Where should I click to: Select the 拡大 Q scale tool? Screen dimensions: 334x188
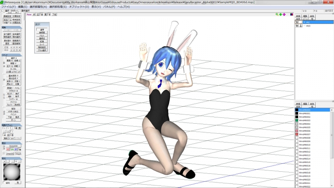coord(10,66)
